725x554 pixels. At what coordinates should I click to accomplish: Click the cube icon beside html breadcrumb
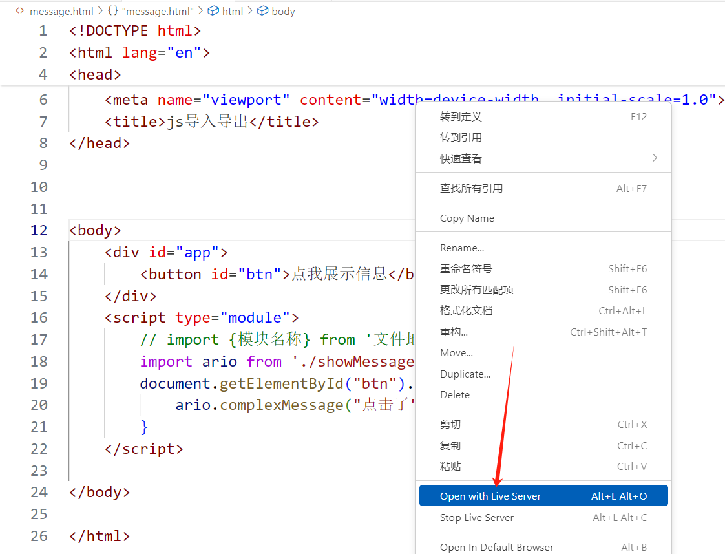[213, 10]
